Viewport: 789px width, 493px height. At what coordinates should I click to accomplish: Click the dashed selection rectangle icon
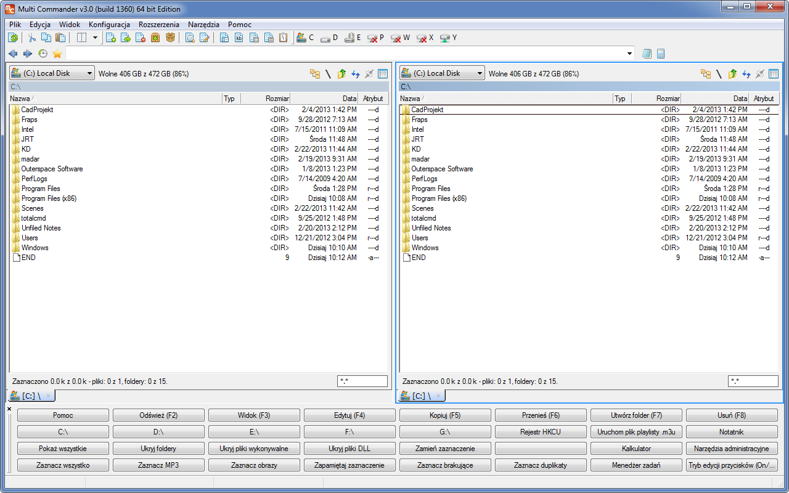click(81, 38)
